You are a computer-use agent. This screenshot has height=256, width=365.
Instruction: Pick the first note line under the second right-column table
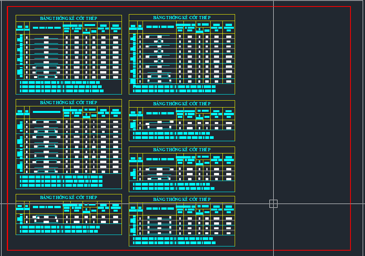tap(171, 133)
